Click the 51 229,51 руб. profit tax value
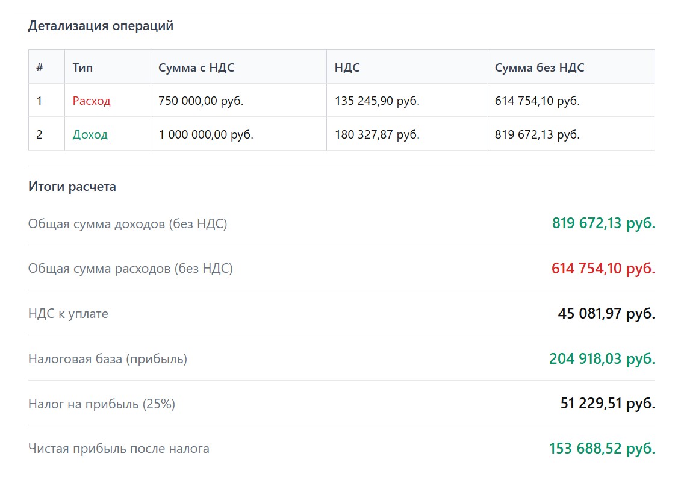The width and height of the screenshot is (678, 480). [x=607, y=404]
